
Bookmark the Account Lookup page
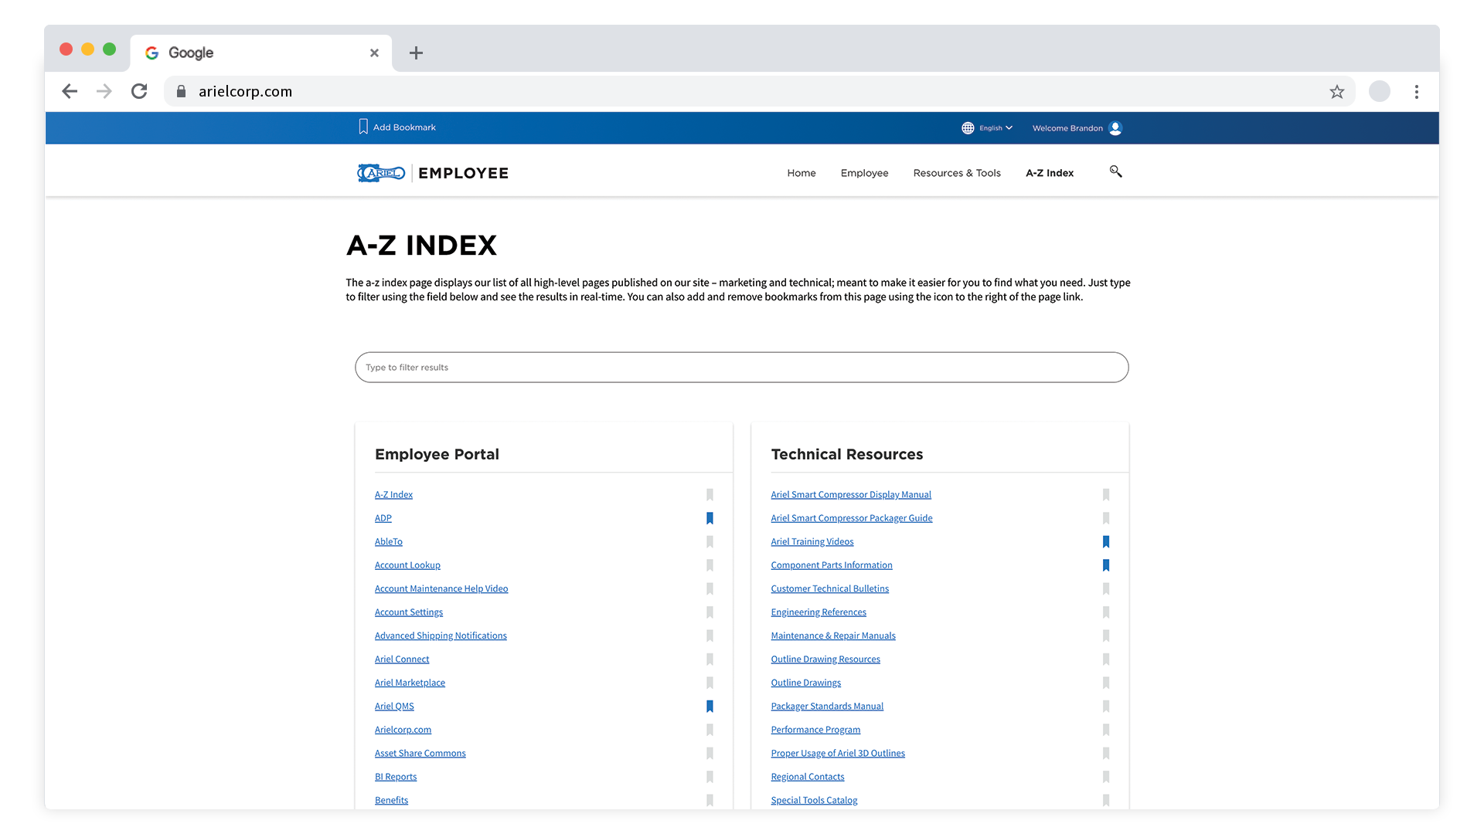[710, 565]
